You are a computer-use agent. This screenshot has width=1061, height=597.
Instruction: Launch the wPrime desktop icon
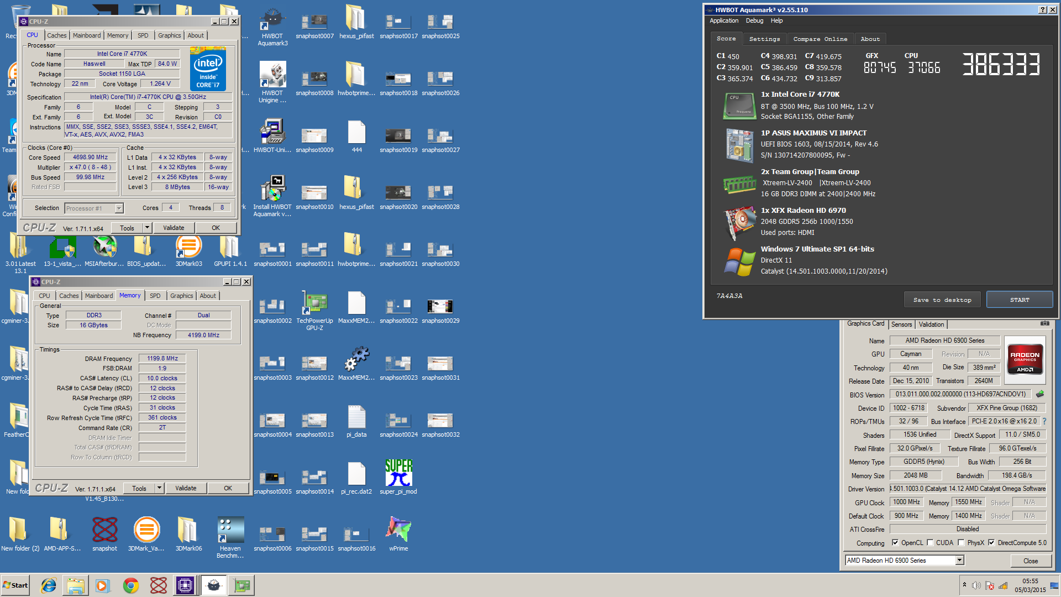(x=398, y=534)
